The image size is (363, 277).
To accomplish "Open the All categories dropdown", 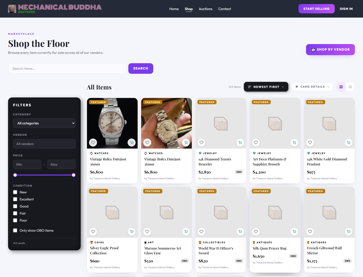I will pos(44,123).
